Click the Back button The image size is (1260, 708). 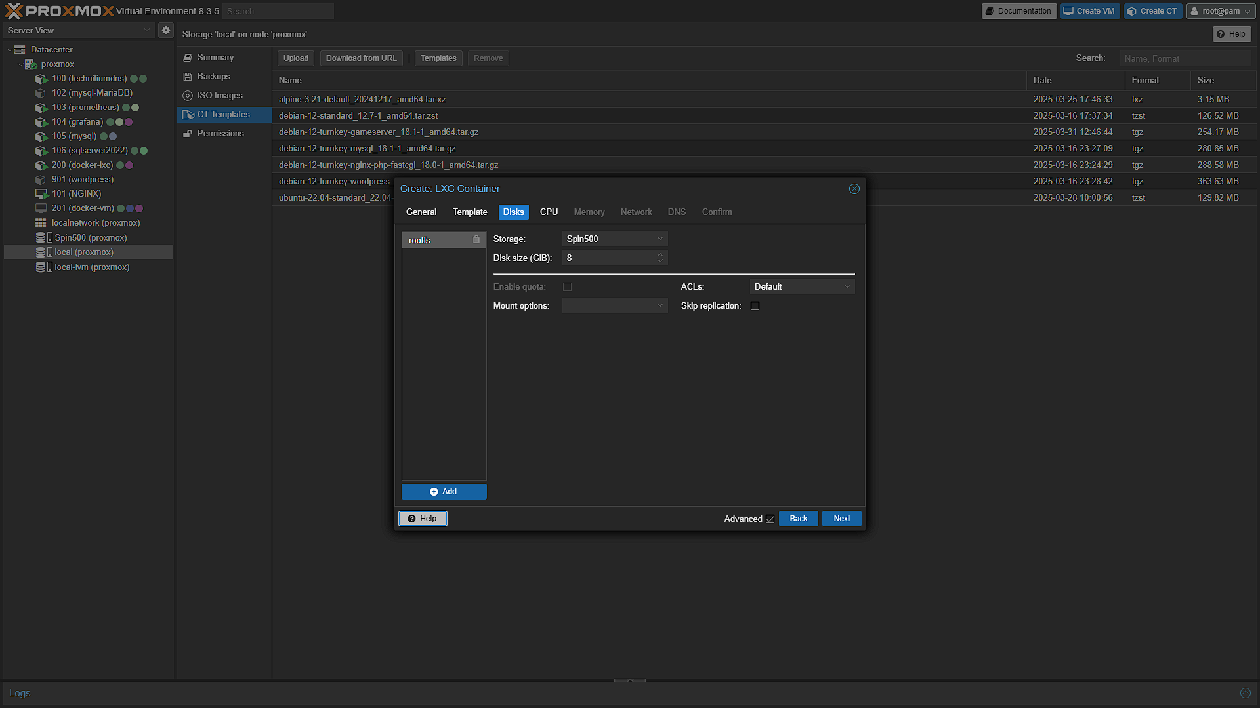coord(799,519)
